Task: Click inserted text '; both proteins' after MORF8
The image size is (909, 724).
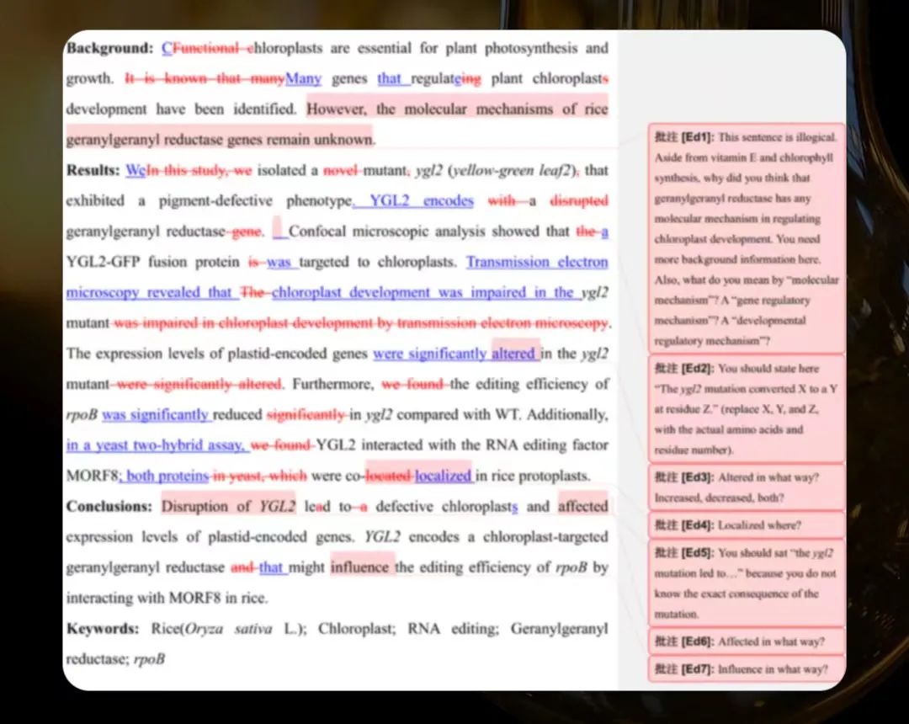Action: pos(163,476)
